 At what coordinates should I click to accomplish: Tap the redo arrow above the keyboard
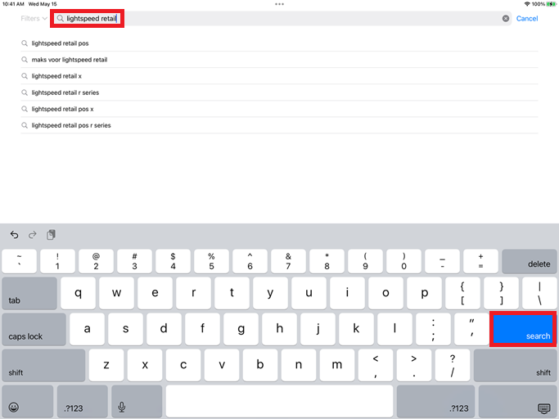33,235
